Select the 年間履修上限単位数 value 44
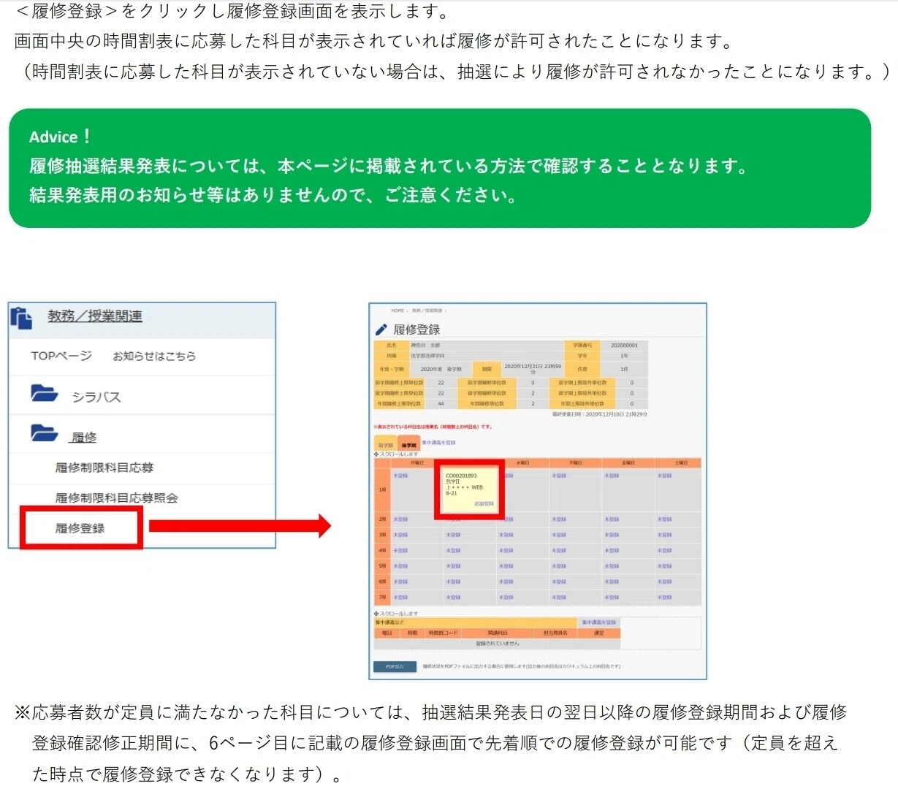Viewport: 898px width, 789px height. coord(441,404)
